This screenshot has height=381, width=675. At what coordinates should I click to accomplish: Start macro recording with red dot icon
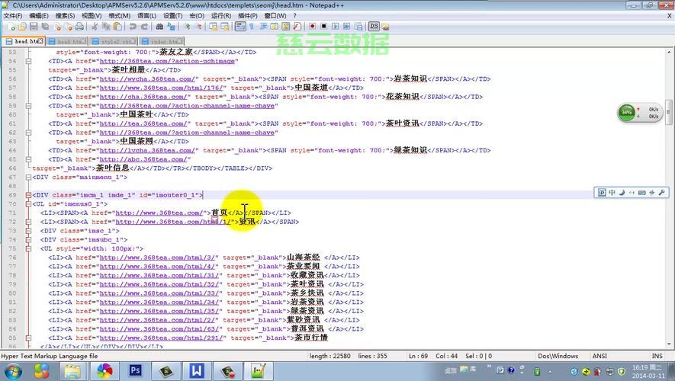(312, 27)
